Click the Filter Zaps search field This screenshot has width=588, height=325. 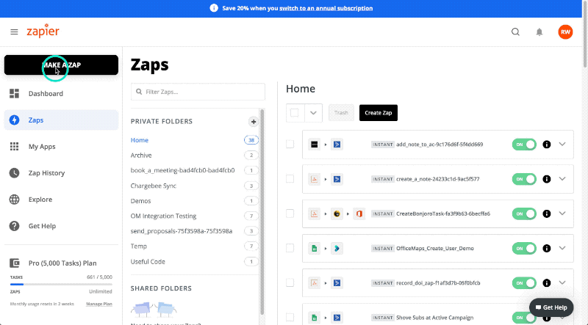(x=198, y=92)
